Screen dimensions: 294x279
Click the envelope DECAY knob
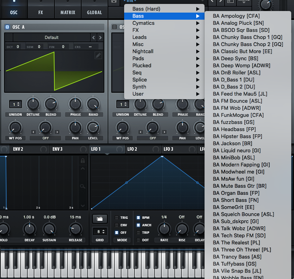pos(30,229)
